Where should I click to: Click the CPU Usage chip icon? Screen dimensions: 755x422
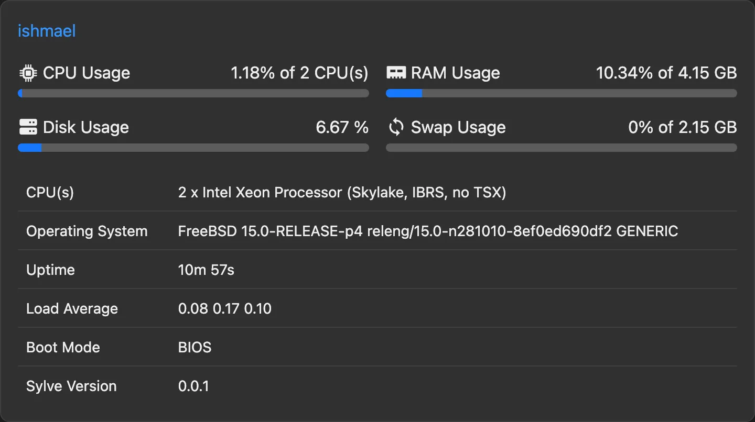click(28, 73)
